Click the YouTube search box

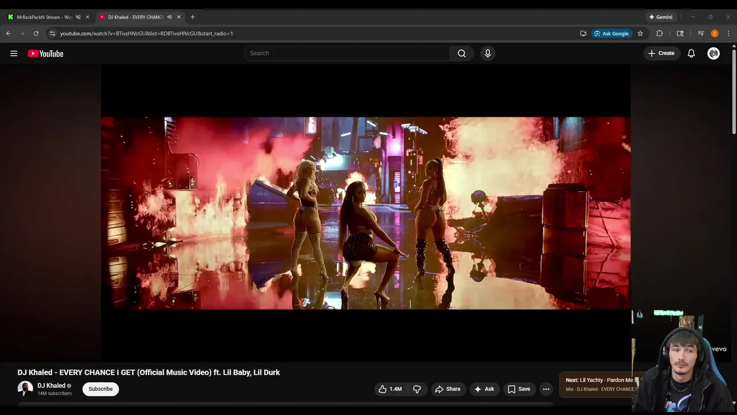[x=347, y=53]
